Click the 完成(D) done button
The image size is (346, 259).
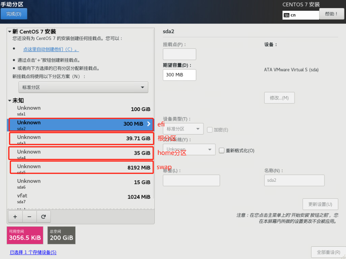pos(14,14)
